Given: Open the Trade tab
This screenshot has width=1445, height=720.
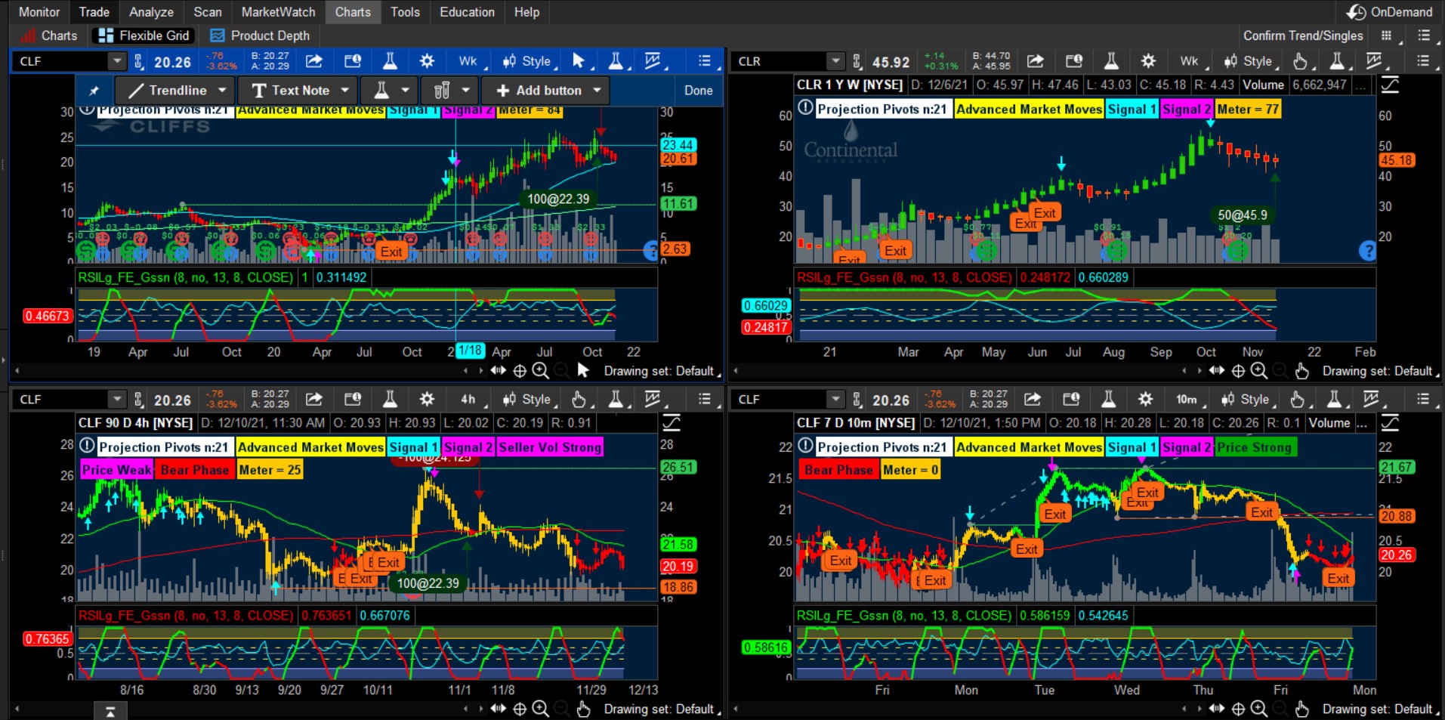Looking at the screenshot, I should pos(94,12).
